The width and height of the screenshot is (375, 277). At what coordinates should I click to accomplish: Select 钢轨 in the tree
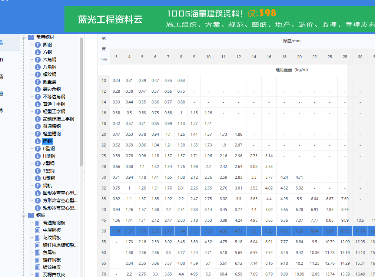click(x=47, y=186)
